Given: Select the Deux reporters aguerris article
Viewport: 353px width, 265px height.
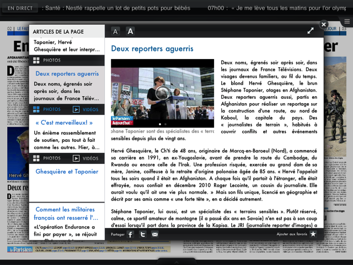Looking at the screenshot, I should click(67, 85).
